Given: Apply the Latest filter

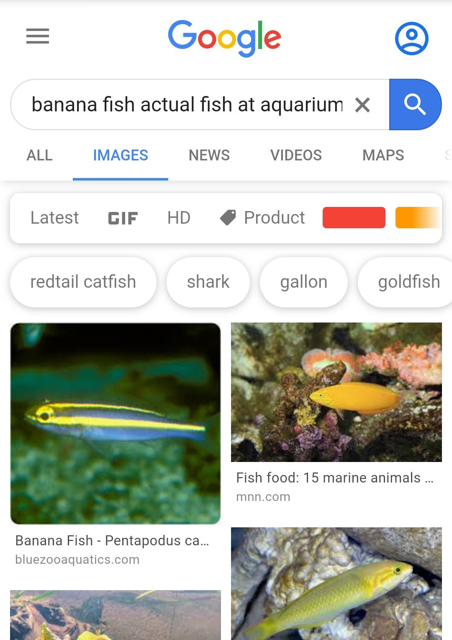Looking at the screenshot, I should pos(55,218).
